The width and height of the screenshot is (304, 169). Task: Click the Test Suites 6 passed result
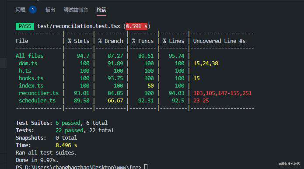coord(68,123)
